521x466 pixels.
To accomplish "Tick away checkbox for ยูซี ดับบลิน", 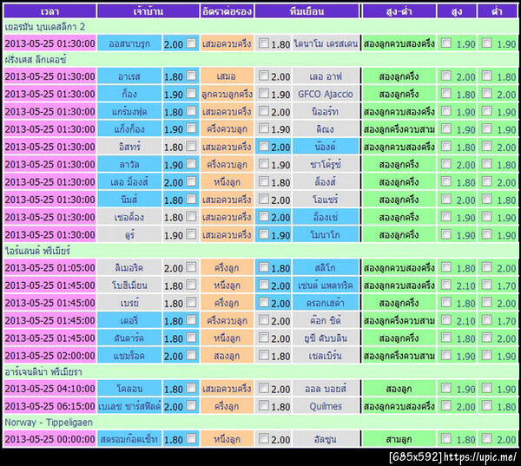I will point(264,338).
